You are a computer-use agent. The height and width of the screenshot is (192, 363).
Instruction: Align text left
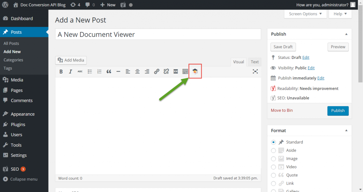click(128, 71)
